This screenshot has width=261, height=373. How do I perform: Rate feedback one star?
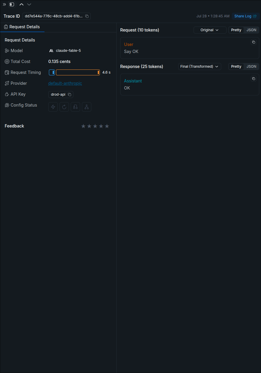(83, 126)
